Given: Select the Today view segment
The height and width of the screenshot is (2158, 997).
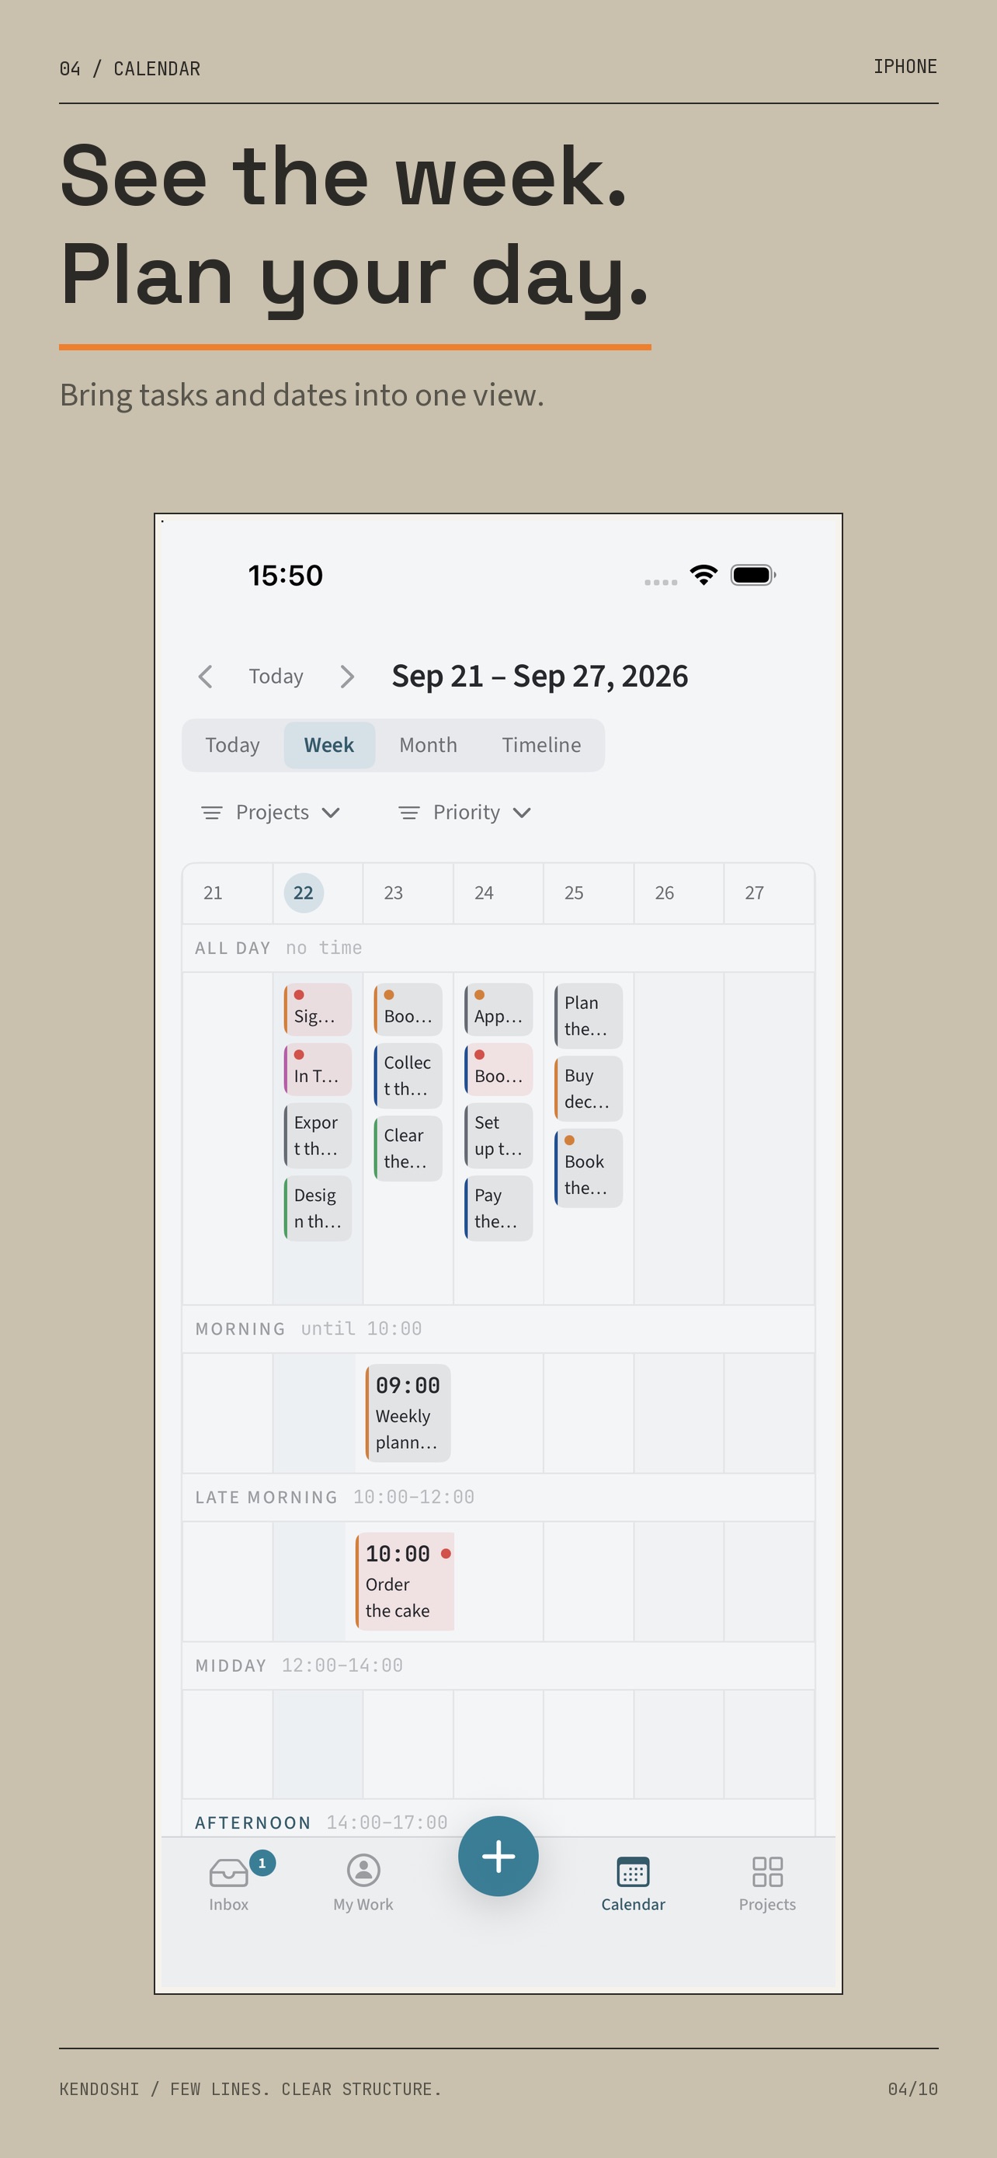Looking at the screenshot, I should coord(232,745).
